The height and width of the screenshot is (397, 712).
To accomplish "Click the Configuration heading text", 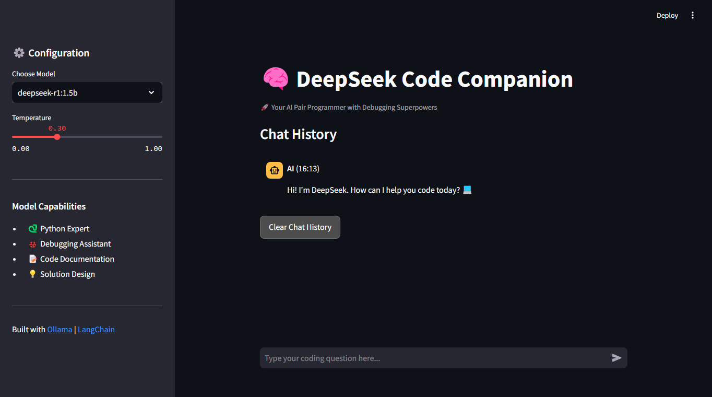I will click(59, 53).
